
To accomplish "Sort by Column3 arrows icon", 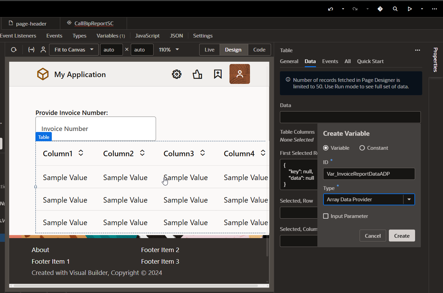I will pyautogui.click(x=203, y=153).
